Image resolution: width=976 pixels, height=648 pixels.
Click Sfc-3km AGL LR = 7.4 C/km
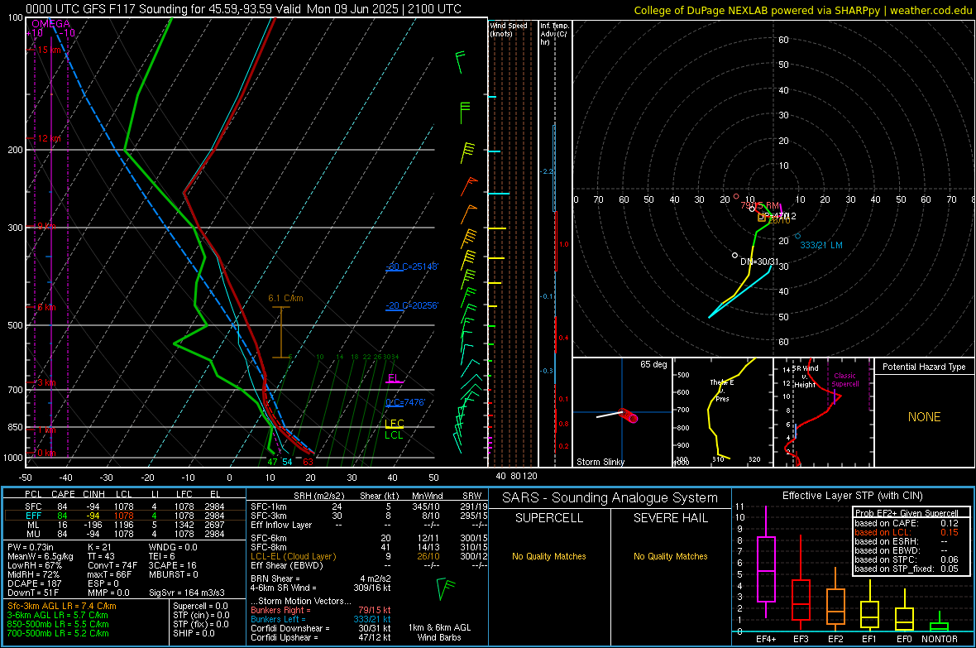(x=62, y=606)
